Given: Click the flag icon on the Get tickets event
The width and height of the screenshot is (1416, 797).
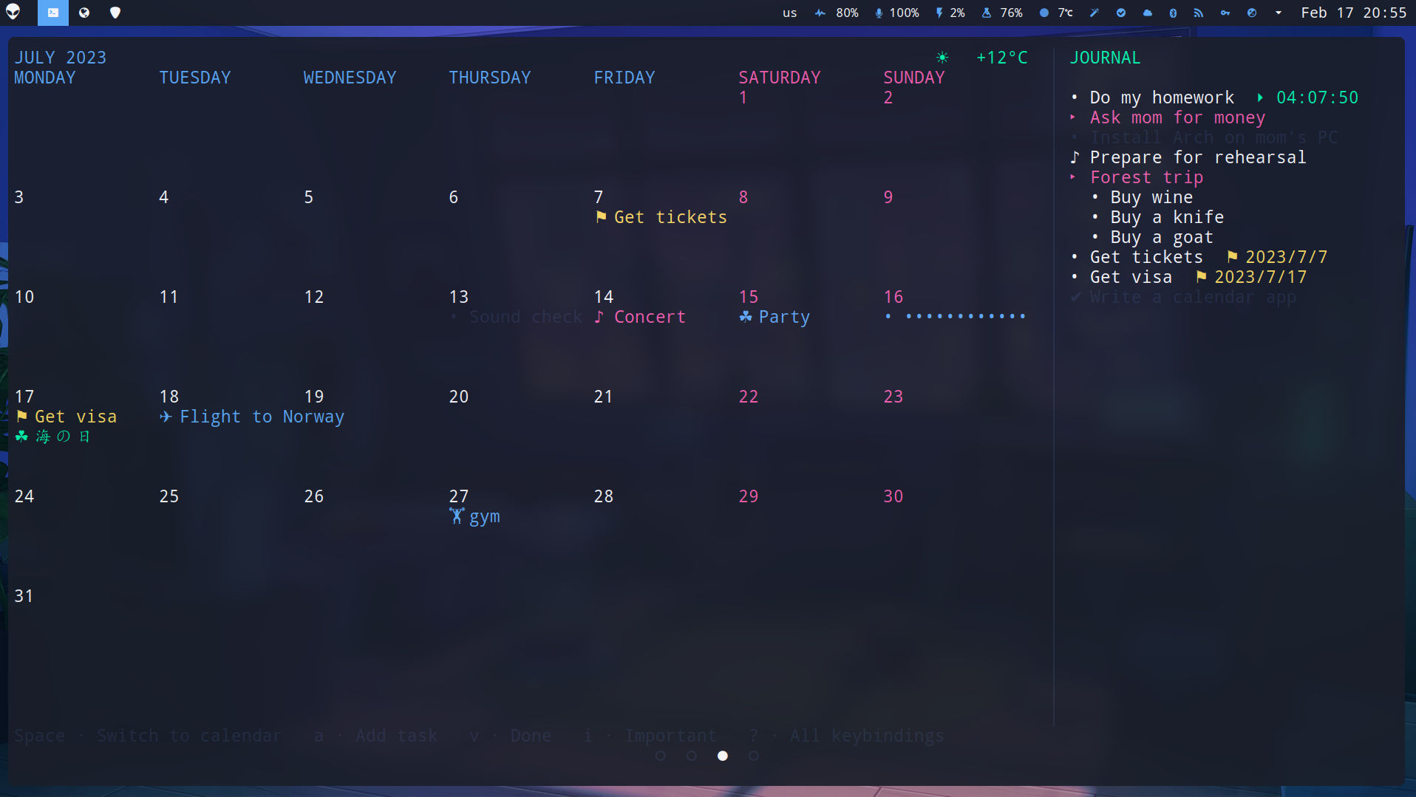Looking at the screenshot, I should point(600,216).
